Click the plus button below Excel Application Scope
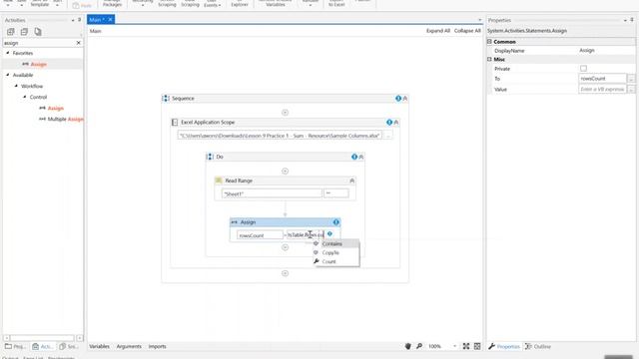Screen dimensions: 639x359 (x=285, y=273)
